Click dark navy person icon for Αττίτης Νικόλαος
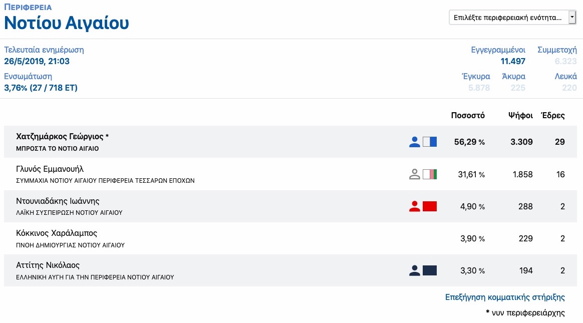This screenshot has width=583, height=323. click(x=414, y=270)
